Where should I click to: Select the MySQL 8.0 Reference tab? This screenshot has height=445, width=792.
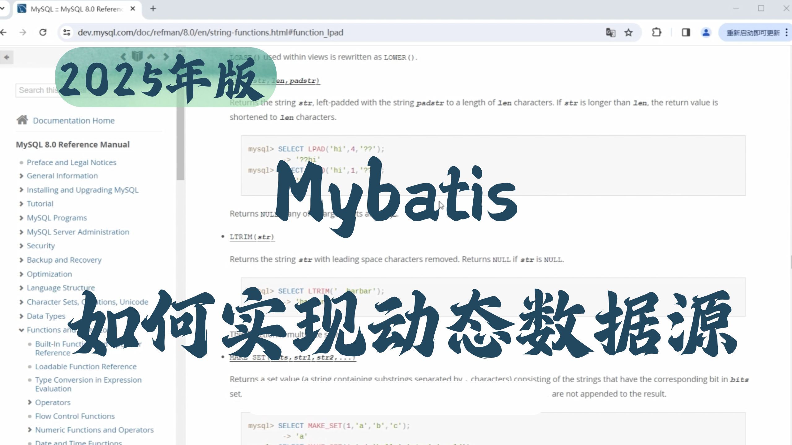point(77,9)
